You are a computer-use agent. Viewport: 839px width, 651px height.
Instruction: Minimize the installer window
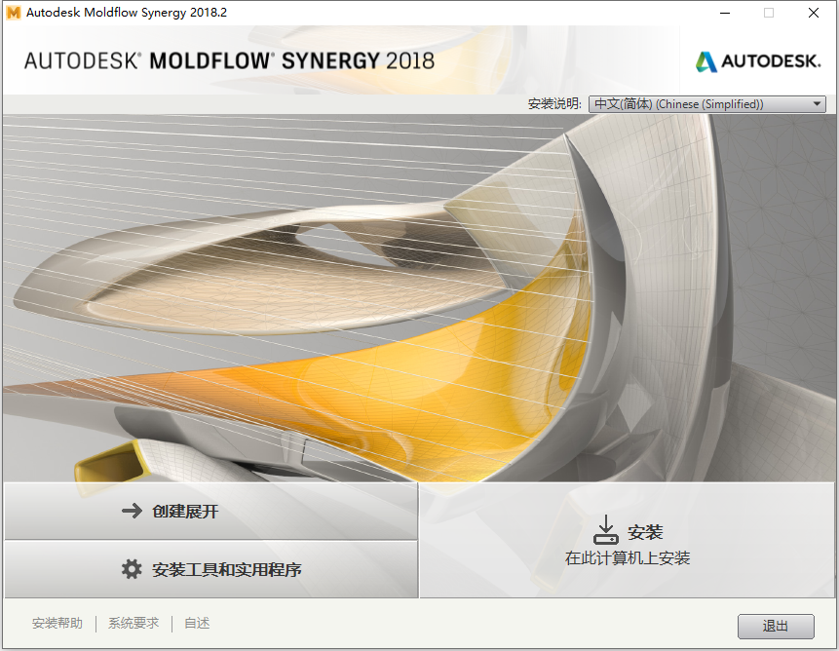[725, 13]
